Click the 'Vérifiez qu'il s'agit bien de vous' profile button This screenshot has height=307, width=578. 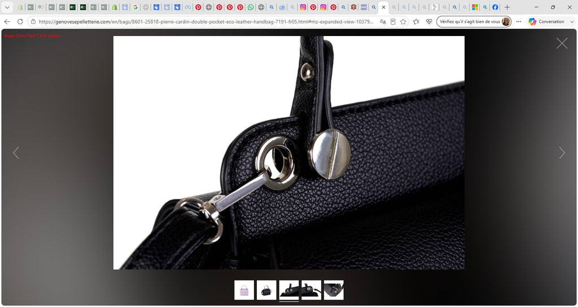[x=474, y=22]
